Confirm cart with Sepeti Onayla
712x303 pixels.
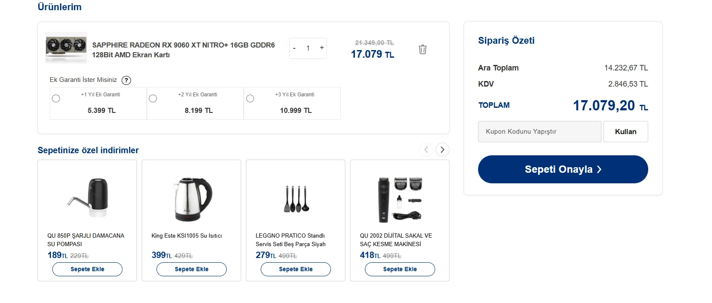coord(563,169)
